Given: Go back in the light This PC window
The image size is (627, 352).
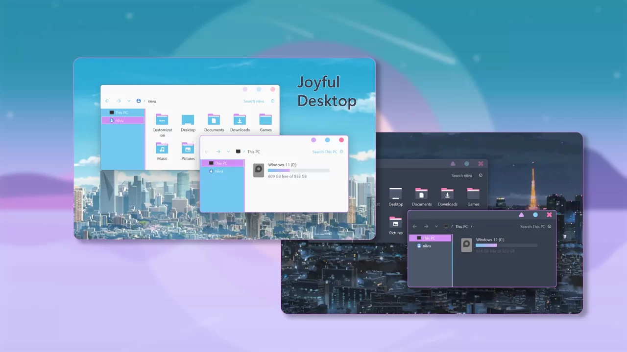Looking at the screenshot, I should [x=207, y=152].
